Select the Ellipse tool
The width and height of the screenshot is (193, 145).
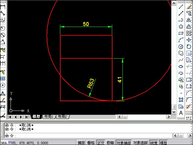[181, 66]
